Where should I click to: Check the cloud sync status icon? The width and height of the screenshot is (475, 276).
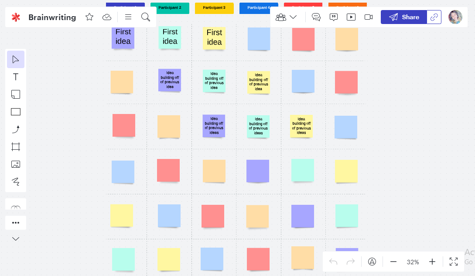pyautogui.click(x=107, y=17)
